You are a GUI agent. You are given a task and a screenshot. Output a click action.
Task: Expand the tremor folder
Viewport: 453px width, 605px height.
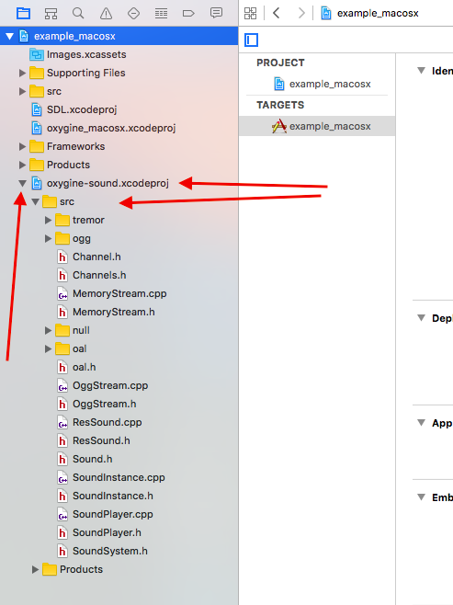point(48,221)
